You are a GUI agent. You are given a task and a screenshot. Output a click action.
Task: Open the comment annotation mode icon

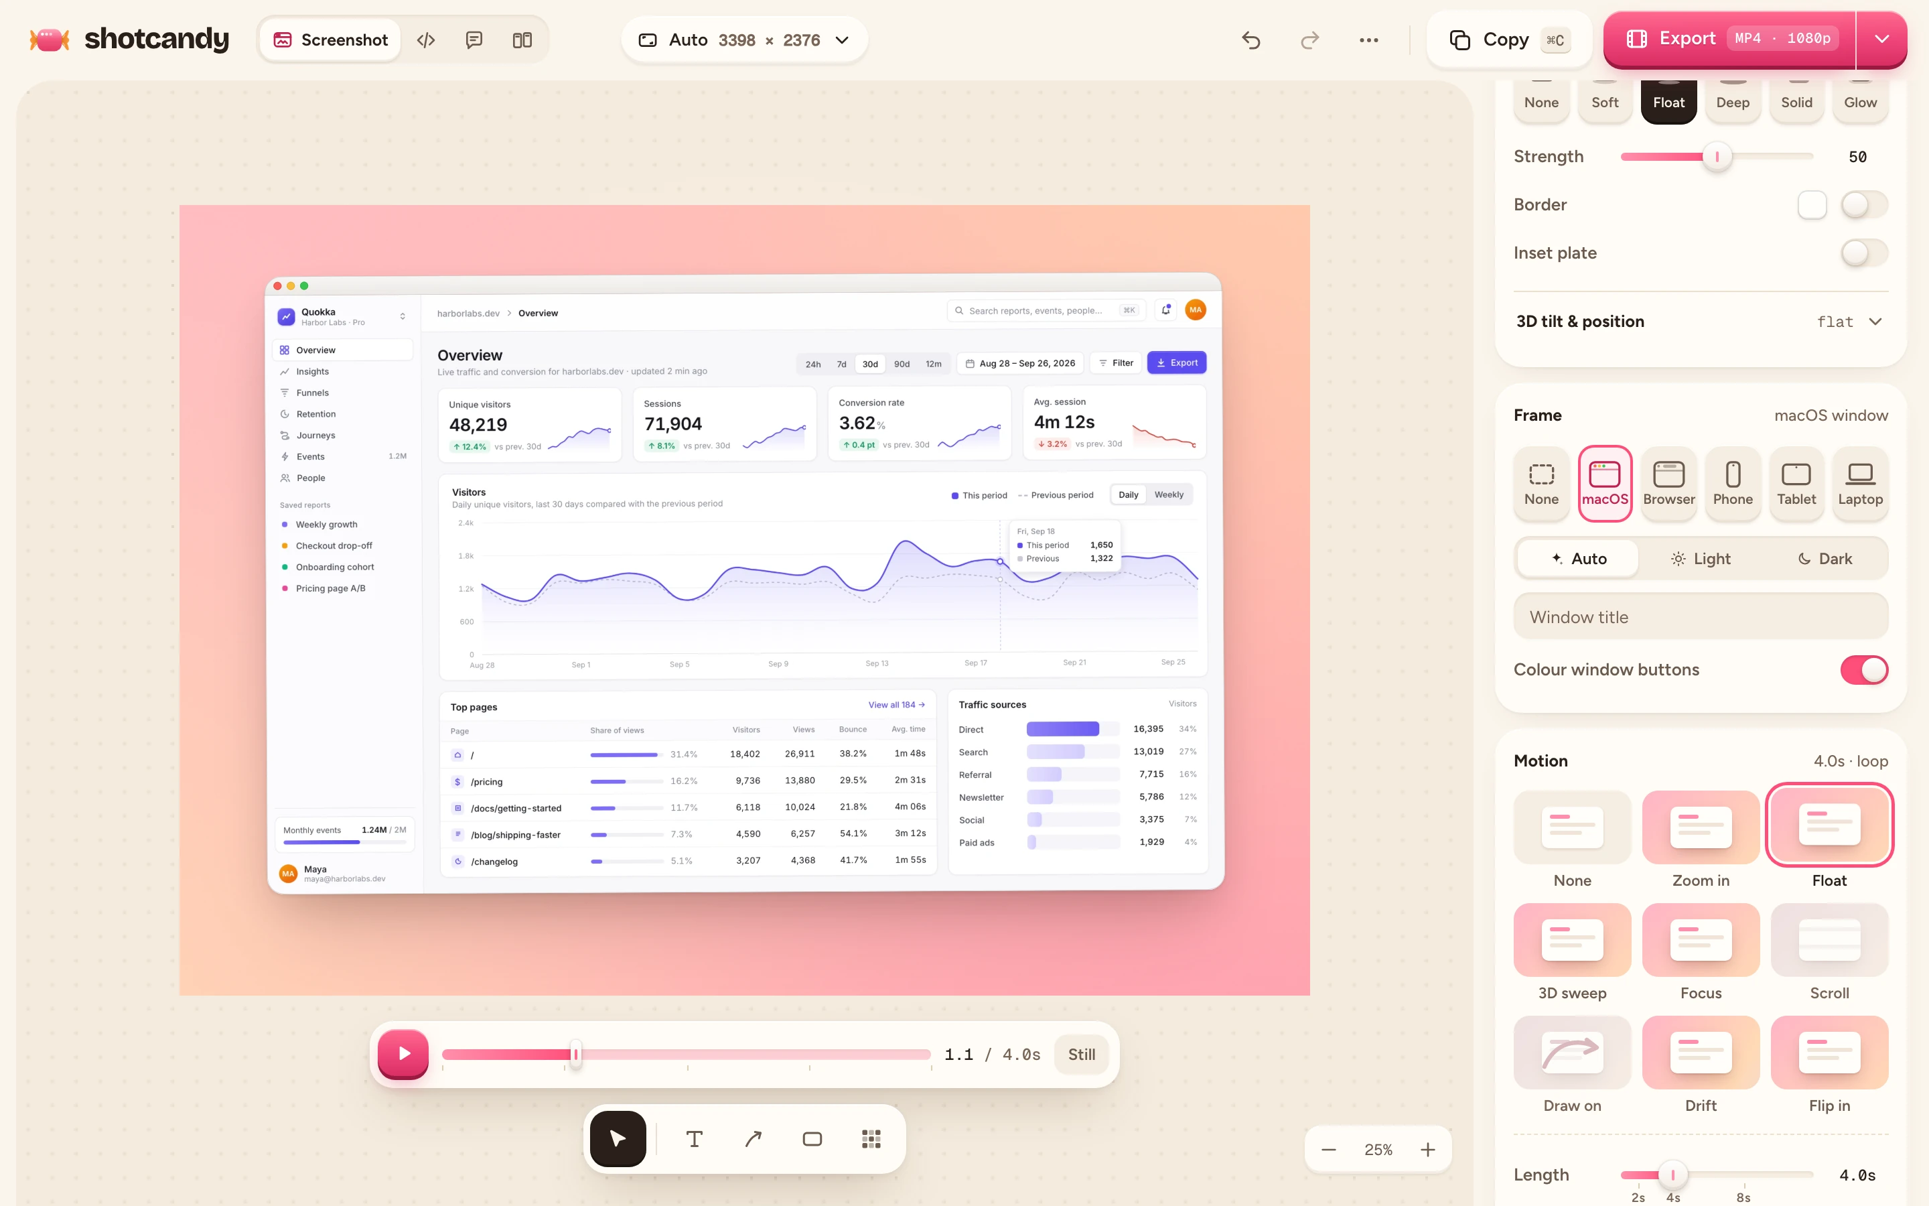474,40
